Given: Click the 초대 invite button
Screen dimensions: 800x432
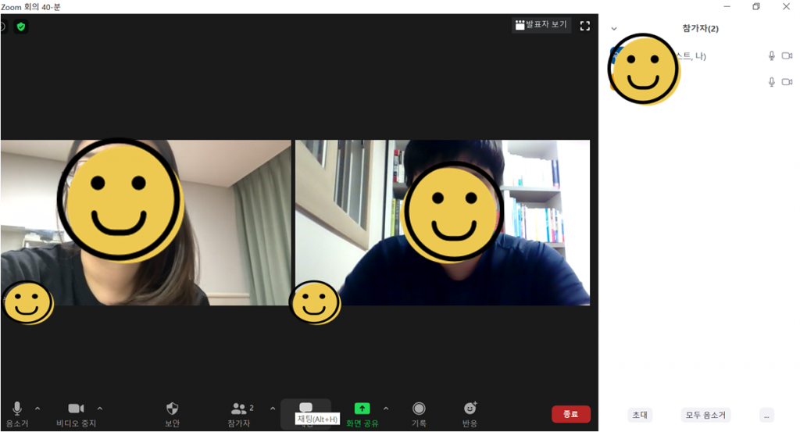Looking at the screenshot, I should pyautogui.click(x=640, y=415).
